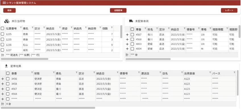Expand vehicle row 4567 in 未配車車両

127,35
